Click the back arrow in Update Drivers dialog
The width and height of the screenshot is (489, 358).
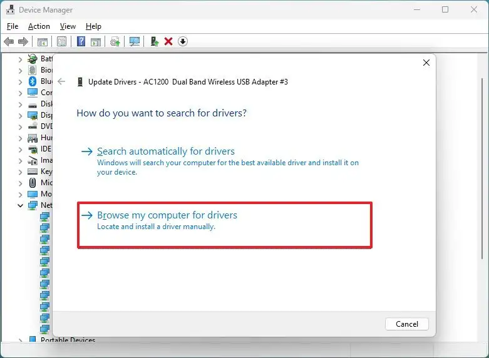click(61, 81)
